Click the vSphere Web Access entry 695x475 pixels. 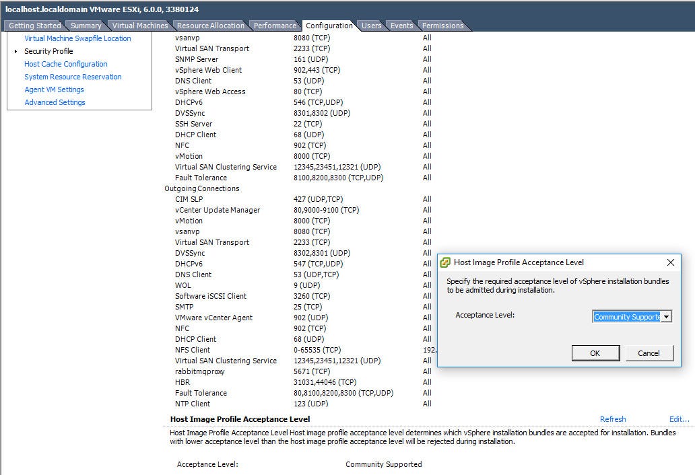tap(210, 92)
